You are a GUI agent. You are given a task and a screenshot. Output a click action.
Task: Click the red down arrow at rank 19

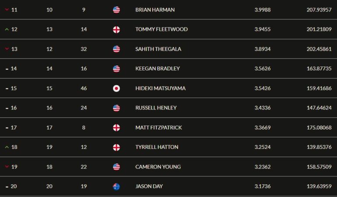(7, 167)
